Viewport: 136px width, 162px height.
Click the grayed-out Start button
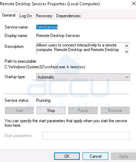[x=19, y=111]
